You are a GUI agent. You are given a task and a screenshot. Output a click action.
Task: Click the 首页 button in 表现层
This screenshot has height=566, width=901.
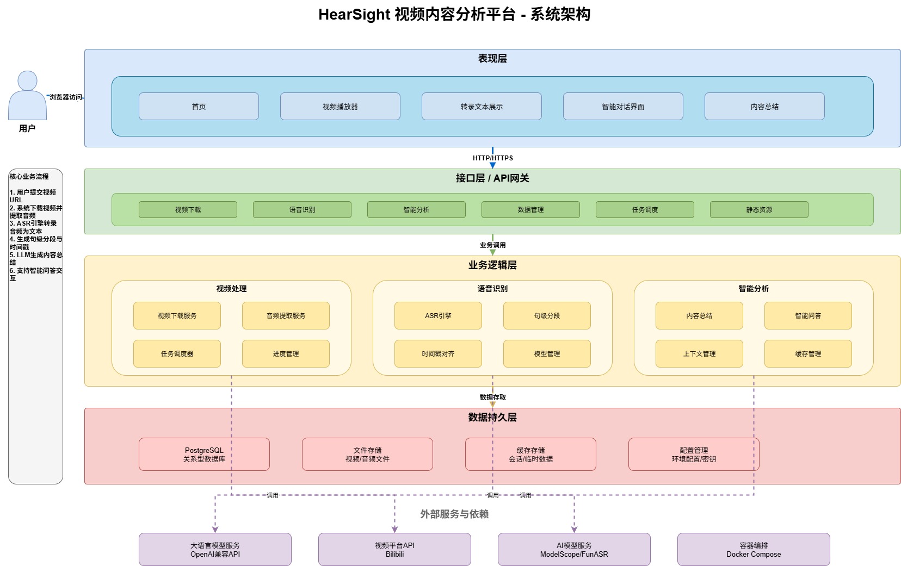click(x=199, y=106)
